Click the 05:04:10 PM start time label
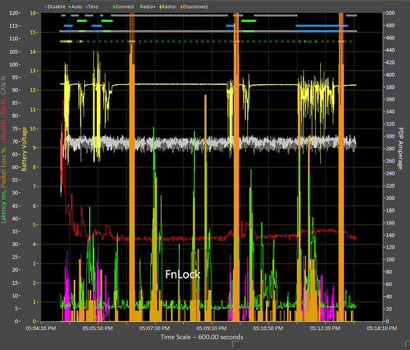 41,328
